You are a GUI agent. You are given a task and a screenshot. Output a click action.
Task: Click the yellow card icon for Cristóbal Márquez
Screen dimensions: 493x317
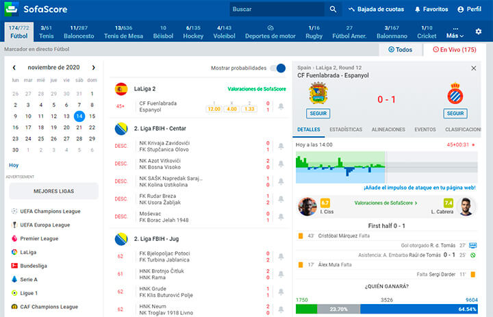coord(301,236)
